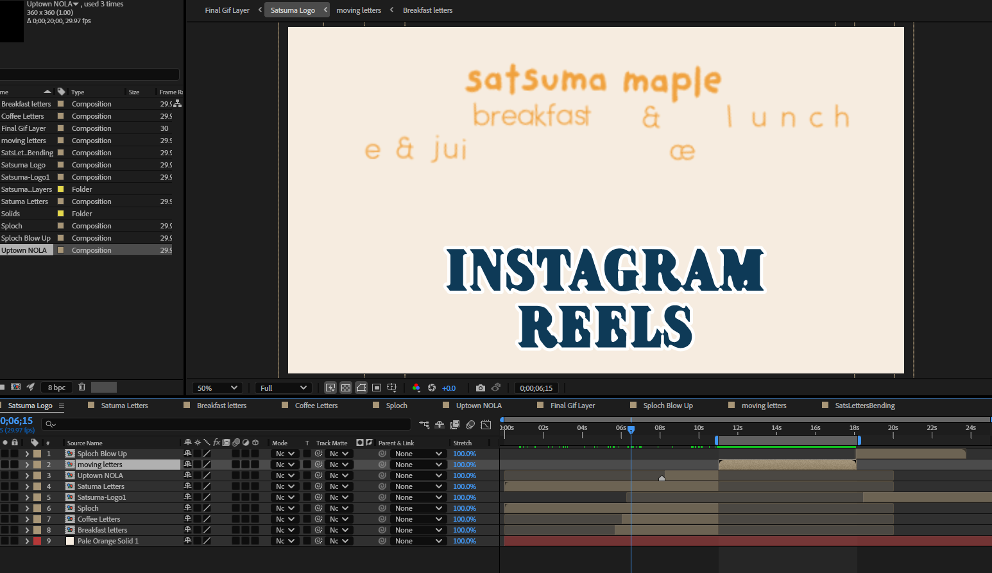Viewport: 992px width, 573px height.
Task: Toggle lock switch for Breakfast letters layer
Action: [15, 530]
